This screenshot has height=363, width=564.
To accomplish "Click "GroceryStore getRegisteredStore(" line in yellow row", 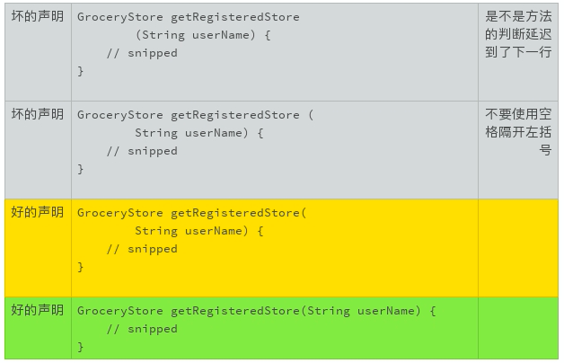I will point(191,213).
